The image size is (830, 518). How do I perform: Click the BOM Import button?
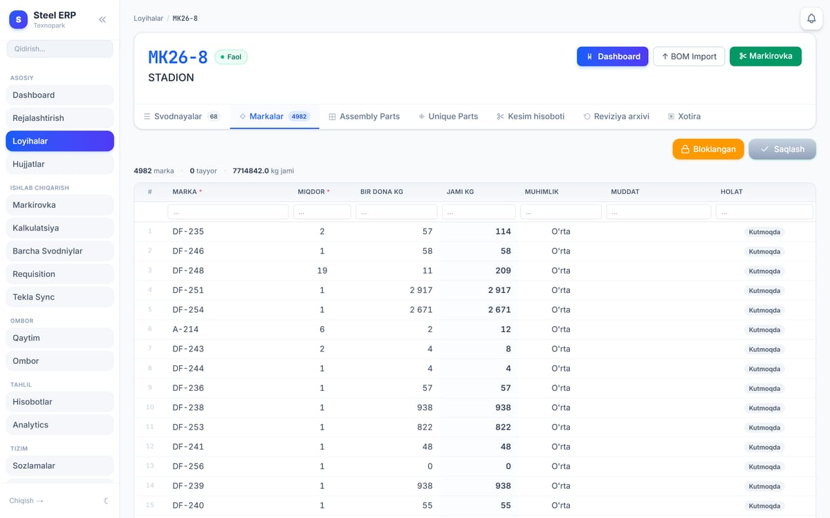tap(689, 57)
